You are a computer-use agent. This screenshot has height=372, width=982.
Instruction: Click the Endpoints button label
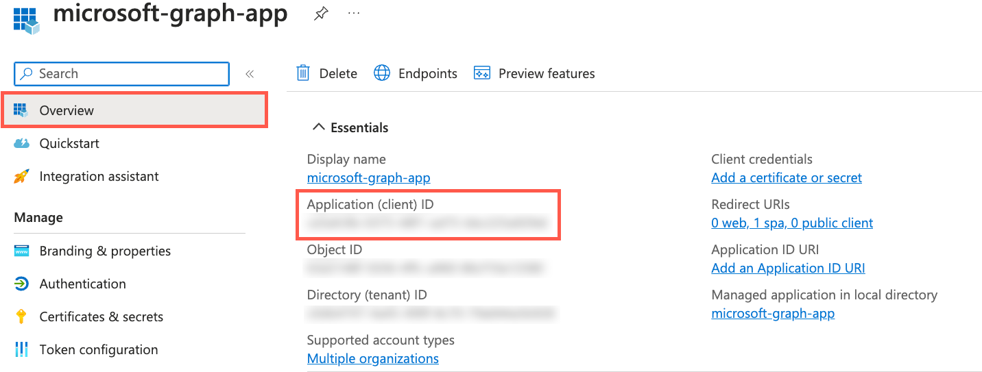[x=427, y=73]
